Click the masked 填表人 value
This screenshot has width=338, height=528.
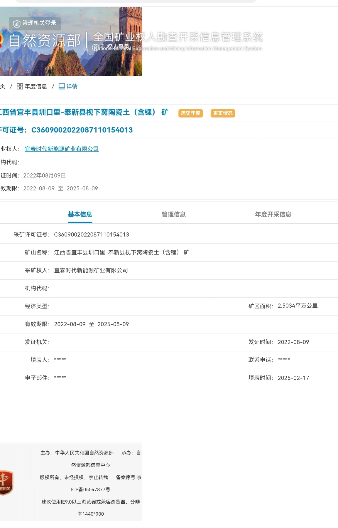(x=60, y=360)
